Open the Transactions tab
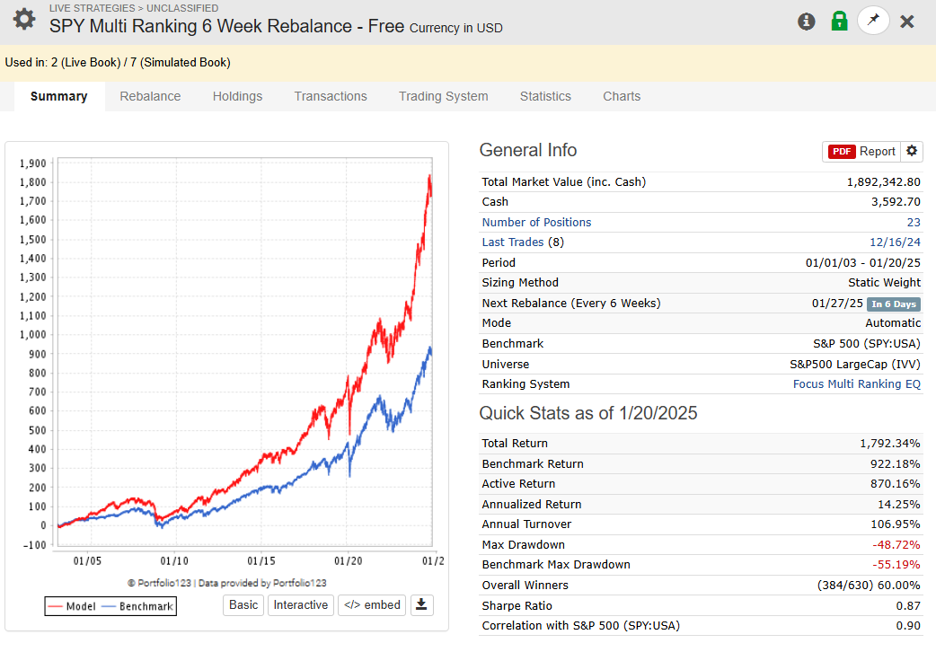936x652 pixels. pyautogui.click(x=330, y=96)
